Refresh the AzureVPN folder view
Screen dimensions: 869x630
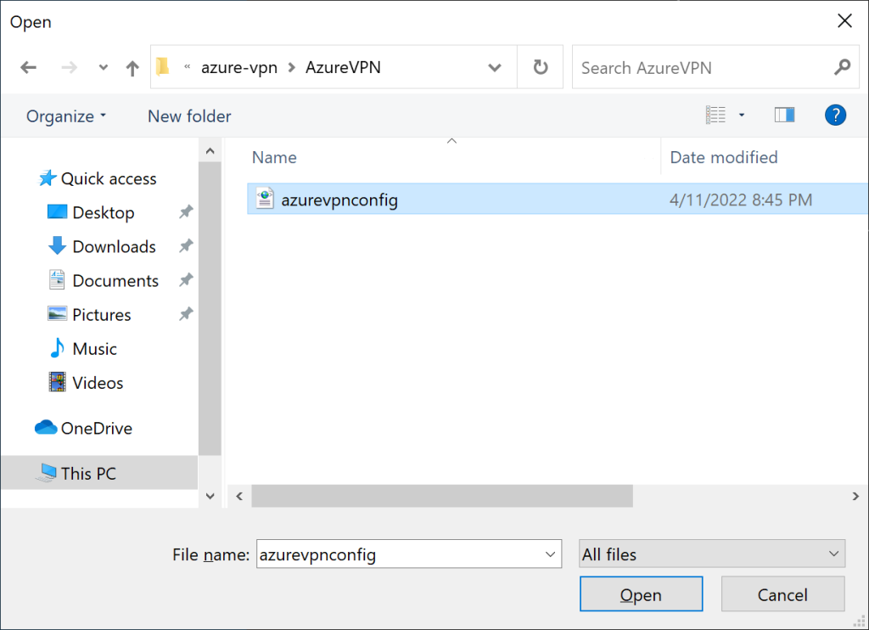click(x=541, y=67)
